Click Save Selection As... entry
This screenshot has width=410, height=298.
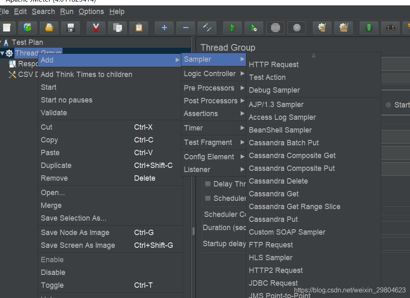(x=110, y=218)
